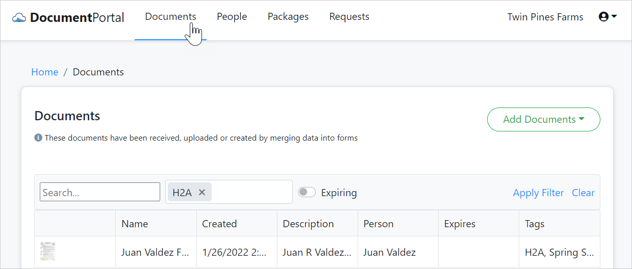Screen dimensions: 632x269
Task: Open the Packages tab
Action: [288, 17]
